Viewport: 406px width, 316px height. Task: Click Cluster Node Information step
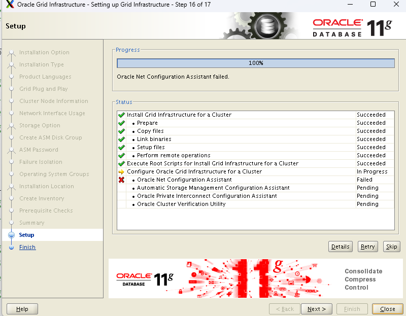[54, 101]
